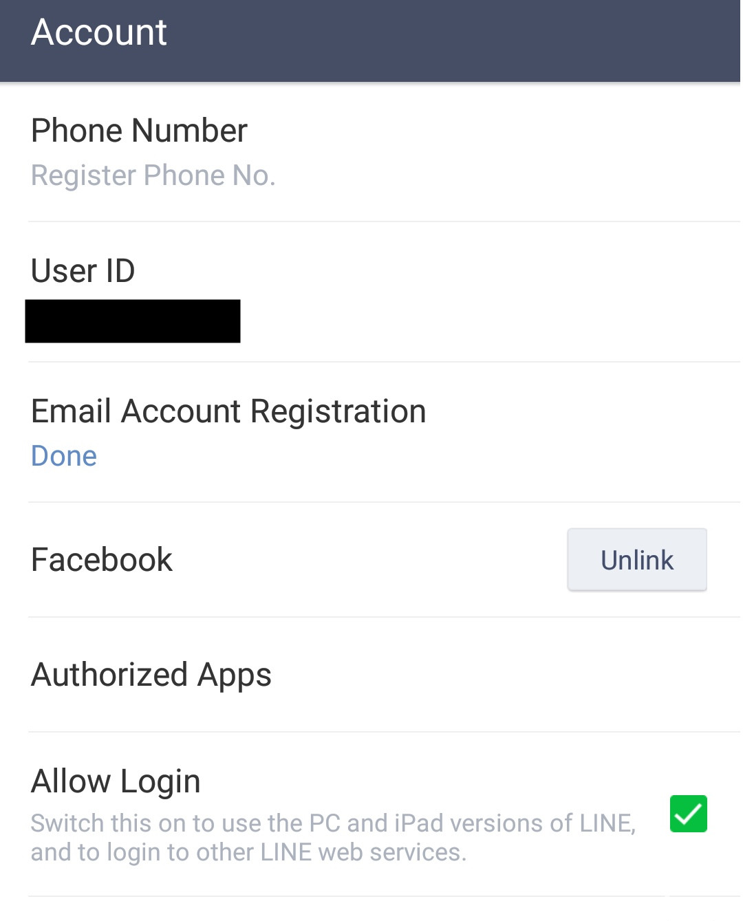
Task: Click the gap between Facebook and Unlink
Action: click(371, 560)
